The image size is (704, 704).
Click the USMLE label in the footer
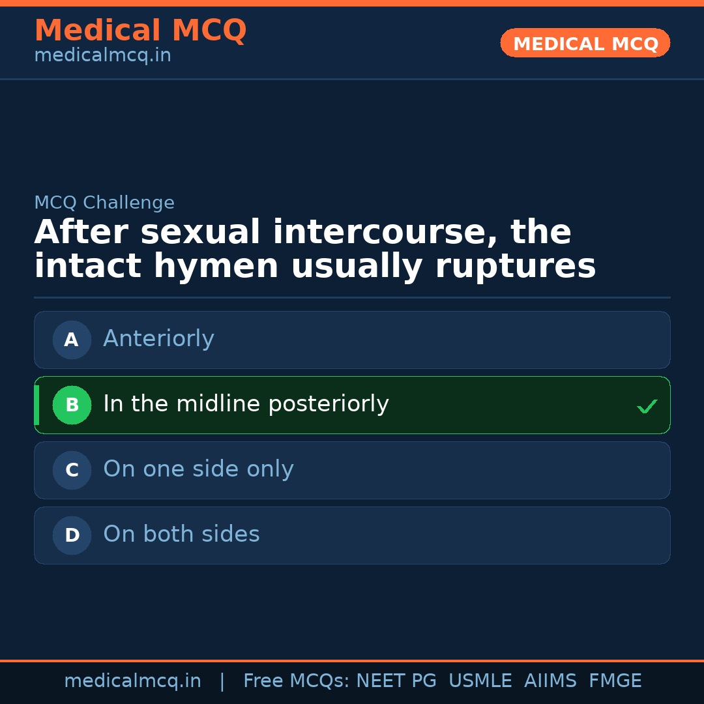coord(480,681)
